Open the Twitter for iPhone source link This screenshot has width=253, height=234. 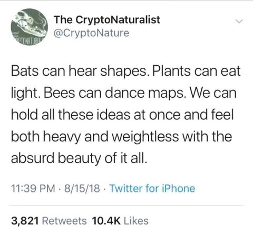pyautogui.click(x=152, y=188)
